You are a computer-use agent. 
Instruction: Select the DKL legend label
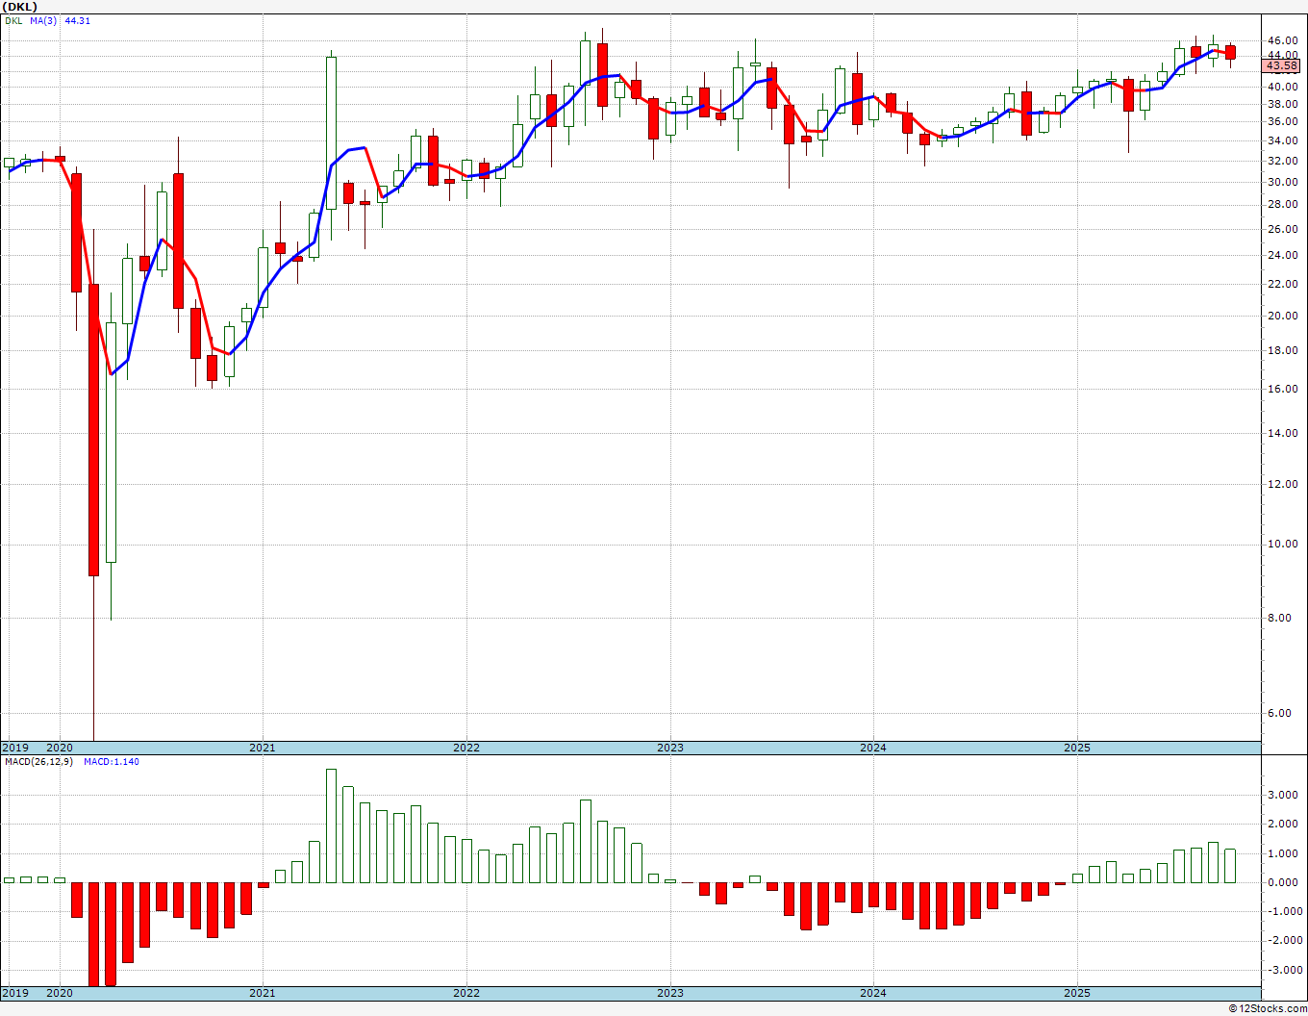tap(13, 20)
